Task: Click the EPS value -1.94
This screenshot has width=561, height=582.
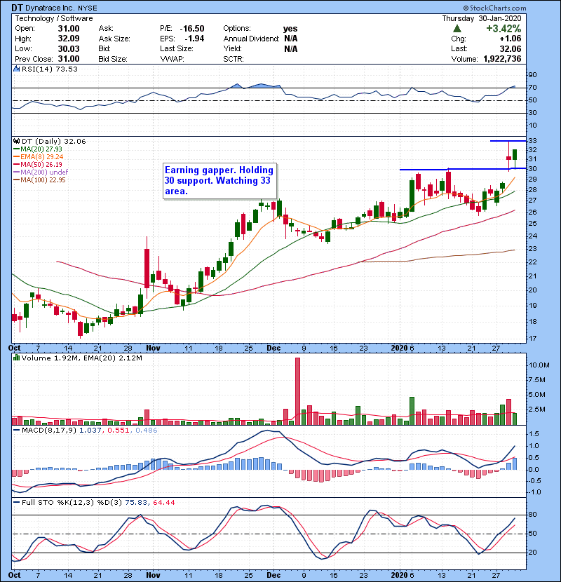Action: [194, 39]
